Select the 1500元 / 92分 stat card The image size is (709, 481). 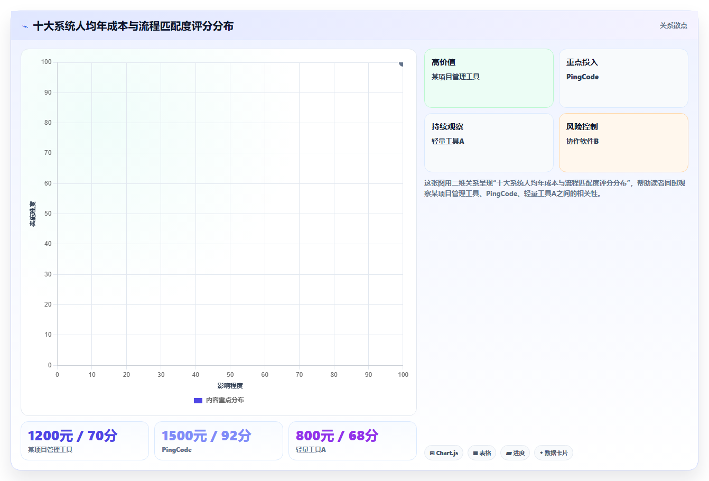[x=219, y=441]
